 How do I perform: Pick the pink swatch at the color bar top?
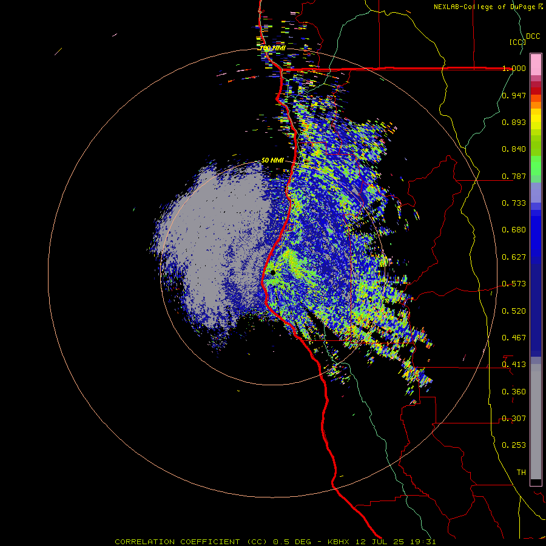pos(536,65)
